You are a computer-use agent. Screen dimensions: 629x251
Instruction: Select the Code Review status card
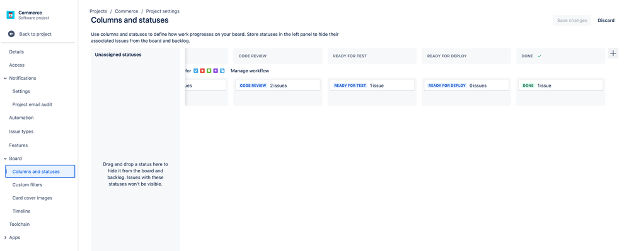[x=277, y=86]
